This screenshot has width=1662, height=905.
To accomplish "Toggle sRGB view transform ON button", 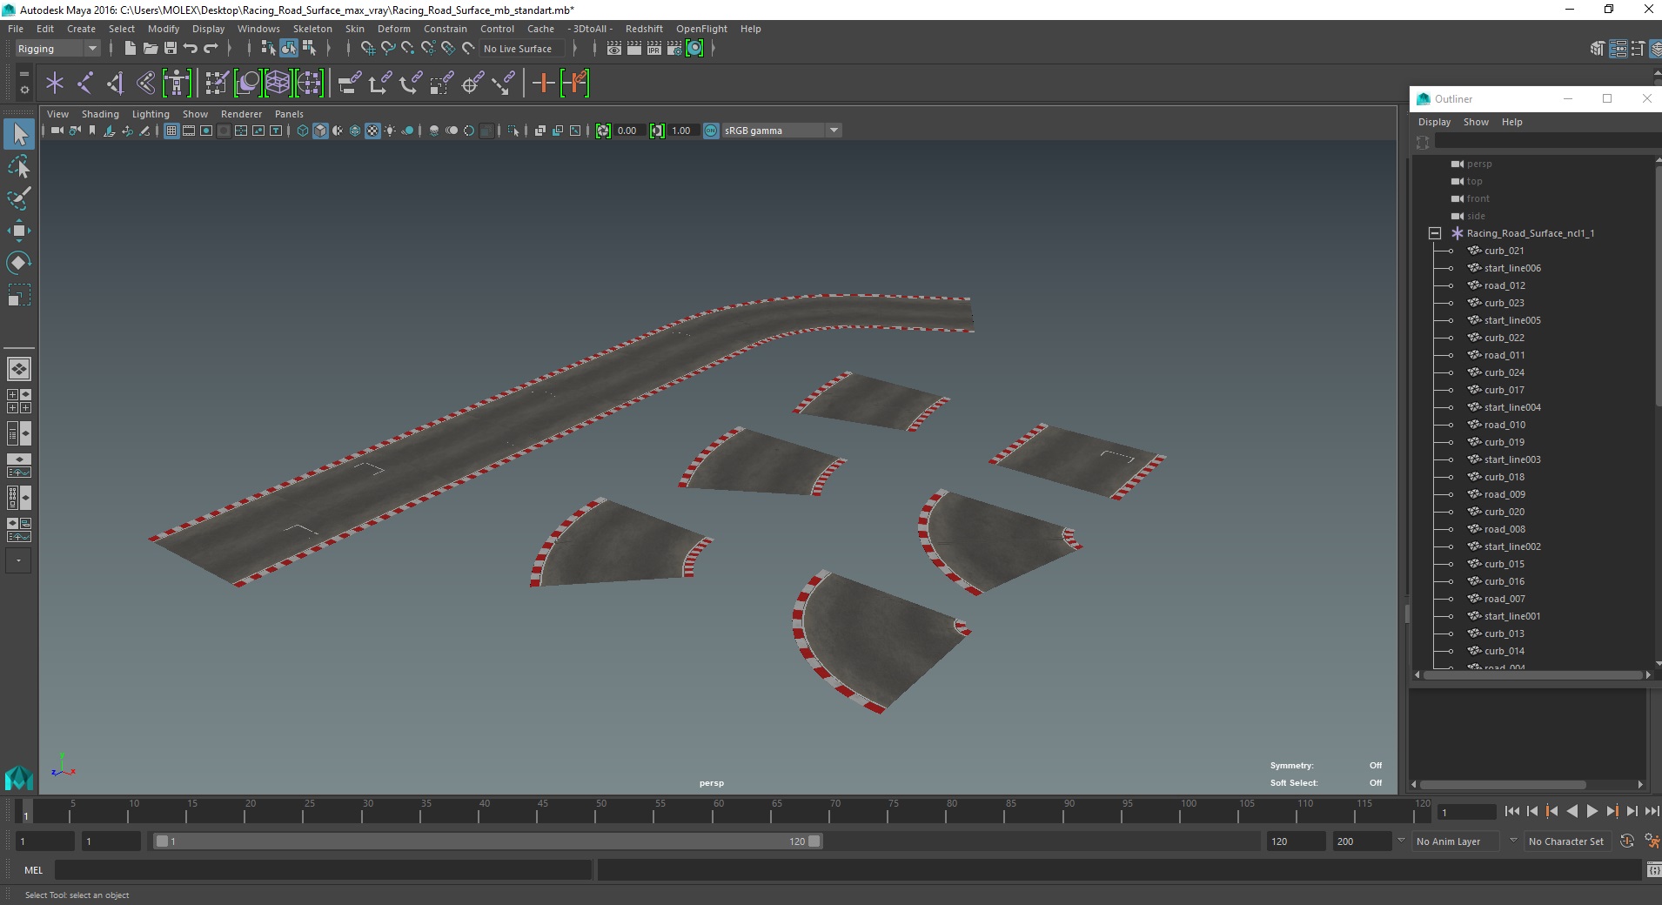I will click(711, 131).
